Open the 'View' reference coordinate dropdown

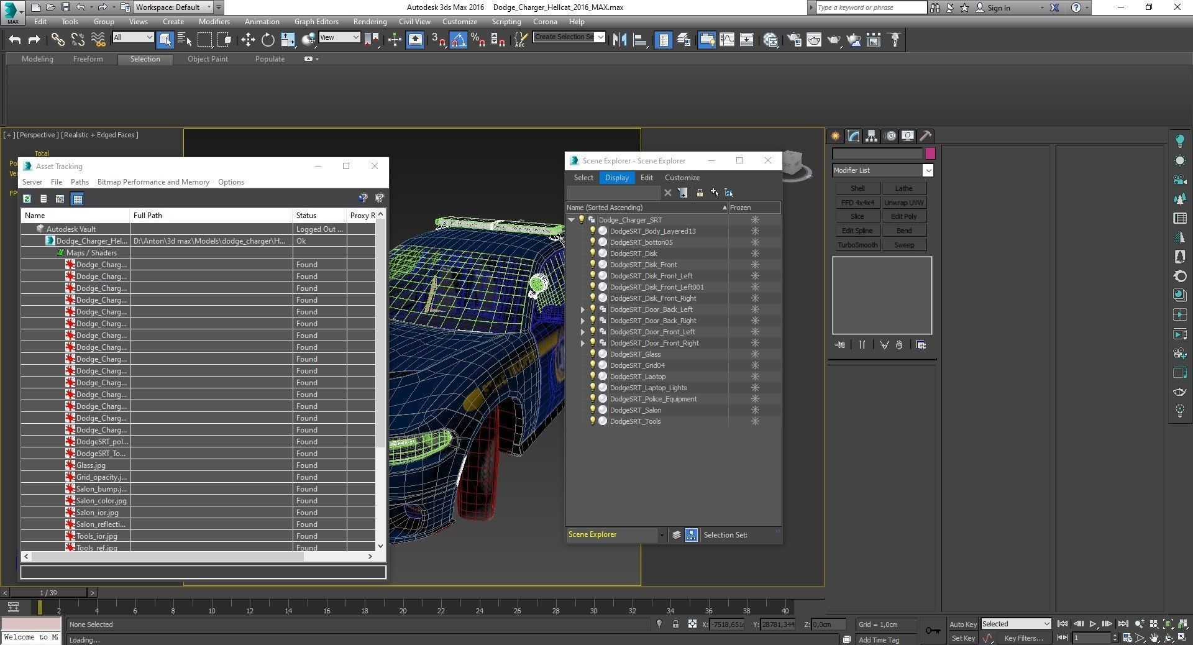pyautogui.click(x=339, y=37)
